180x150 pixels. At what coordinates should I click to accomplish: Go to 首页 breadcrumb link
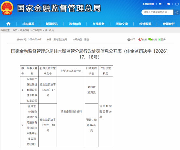(x=15, y=30)
